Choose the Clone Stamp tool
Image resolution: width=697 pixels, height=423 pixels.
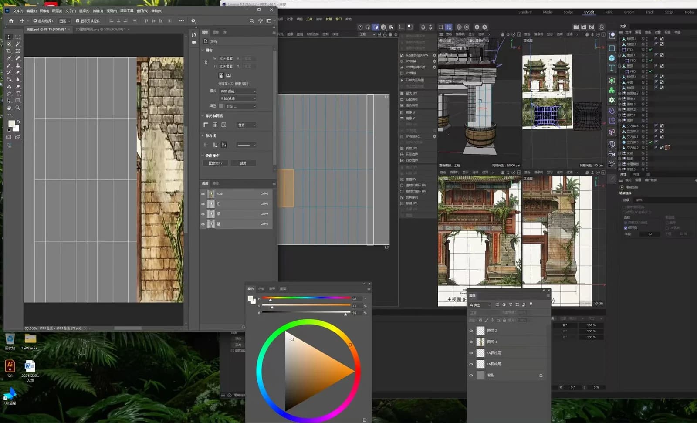(x=18, y=65)
